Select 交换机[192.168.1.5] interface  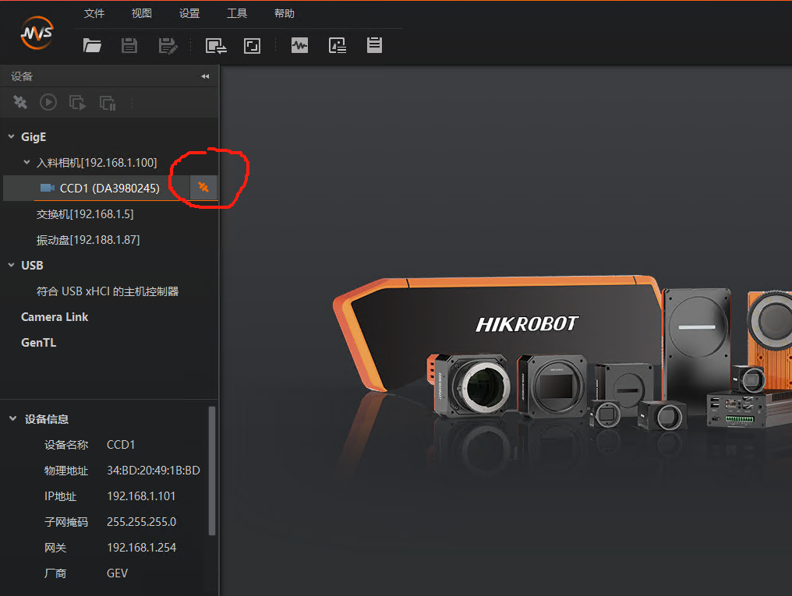pos(85,214)
